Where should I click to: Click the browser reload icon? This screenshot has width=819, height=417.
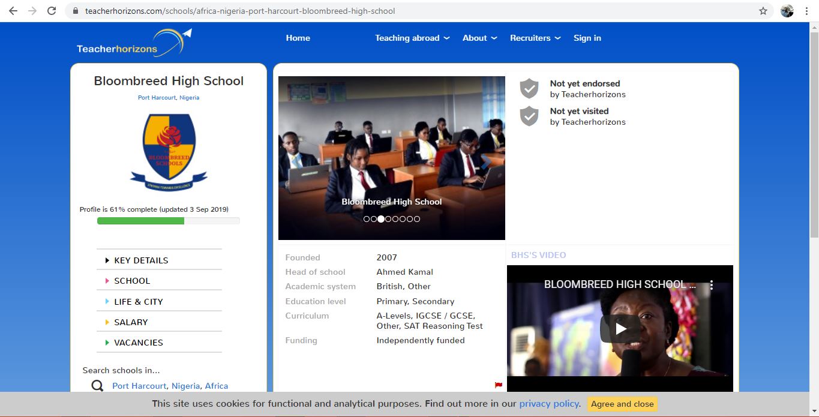pos(52,11)
